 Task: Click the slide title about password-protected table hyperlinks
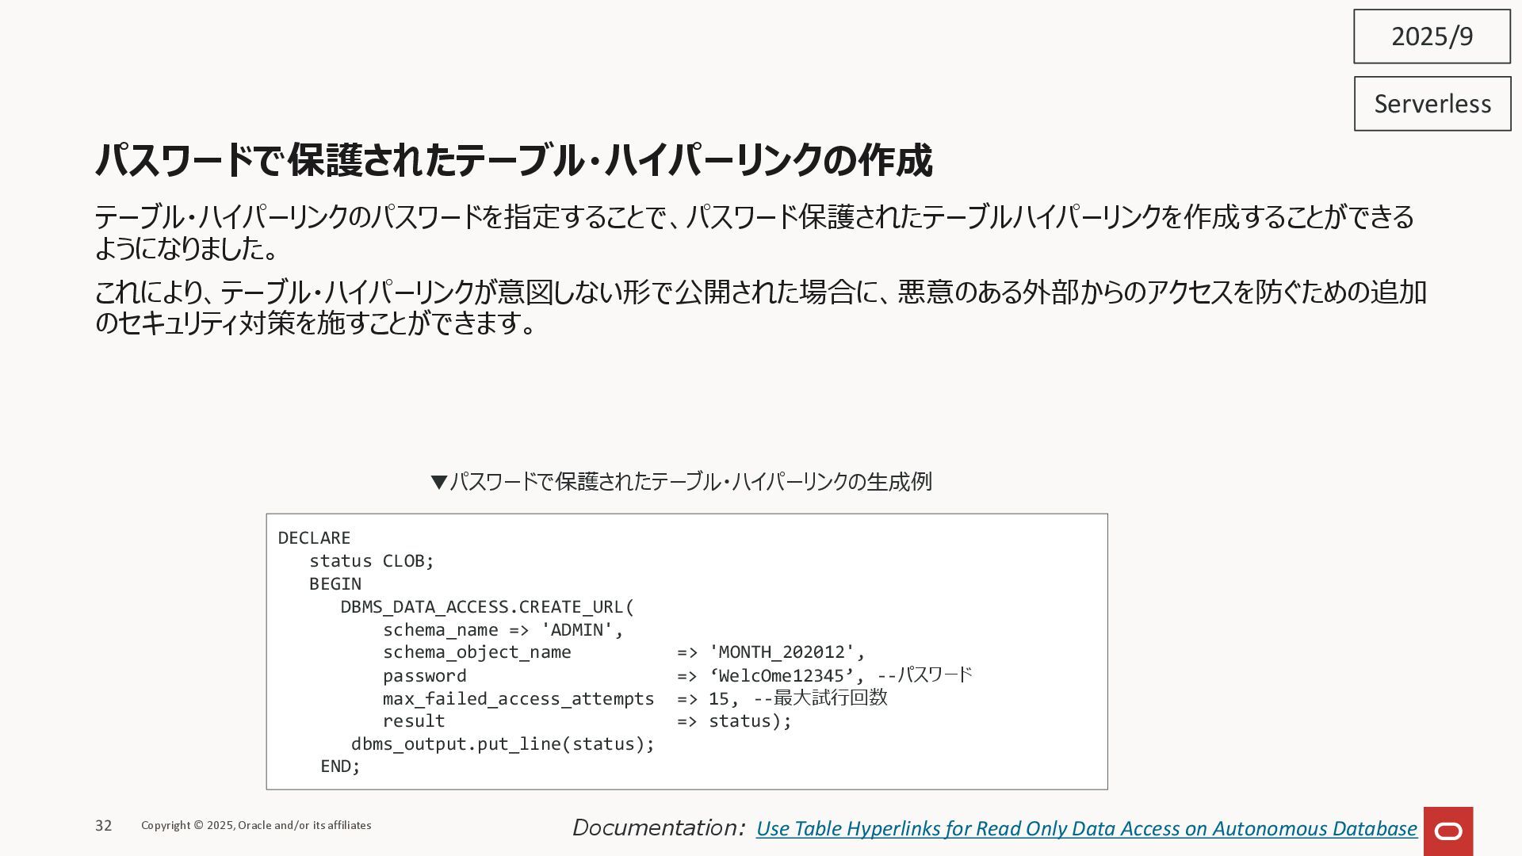coord(514,160)
